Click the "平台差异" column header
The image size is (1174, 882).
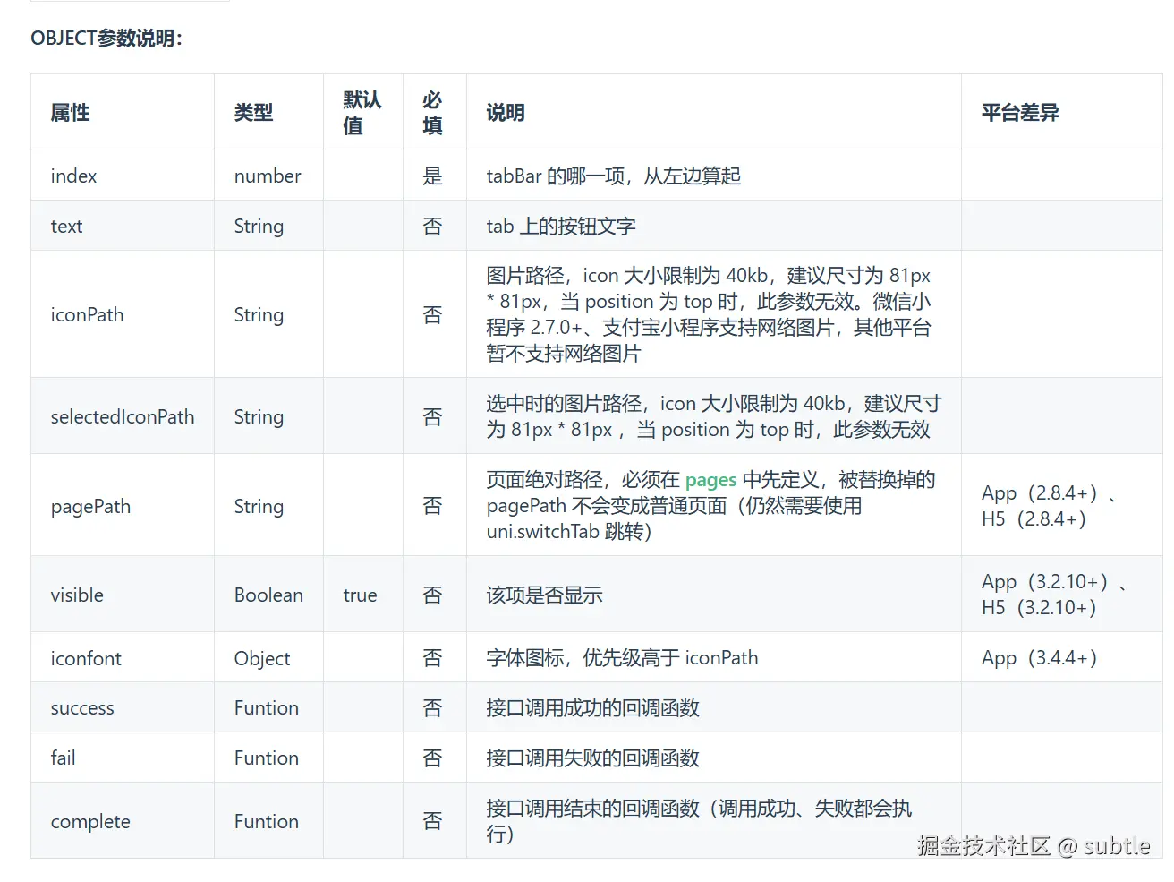click(x=1020, y=113)
